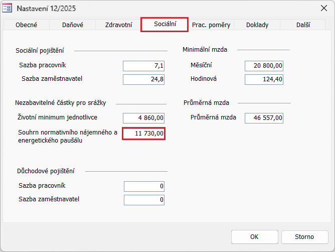This screenshot has height=252, width=335.
Task: Switch to the Další tab
Action: (303, 25)
